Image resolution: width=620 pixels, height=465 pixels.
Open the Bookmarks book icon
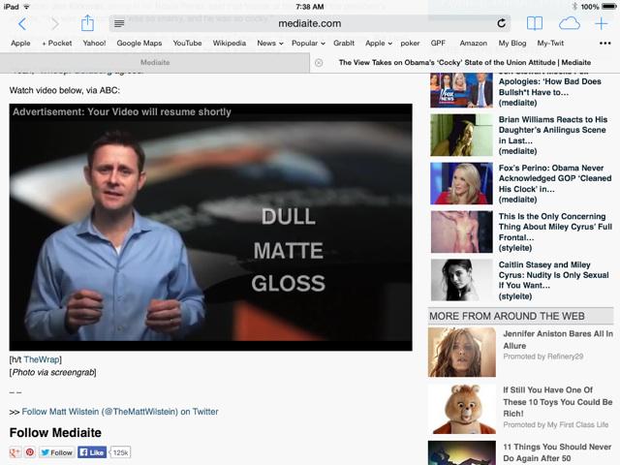(535, 23)
